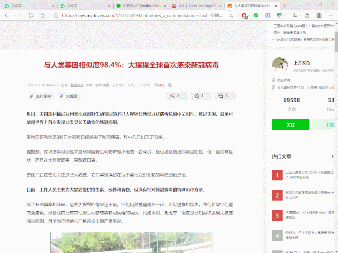Click the browser forward arrow
The width and height of the screenshot is (338, 253).
coord(19,15)
